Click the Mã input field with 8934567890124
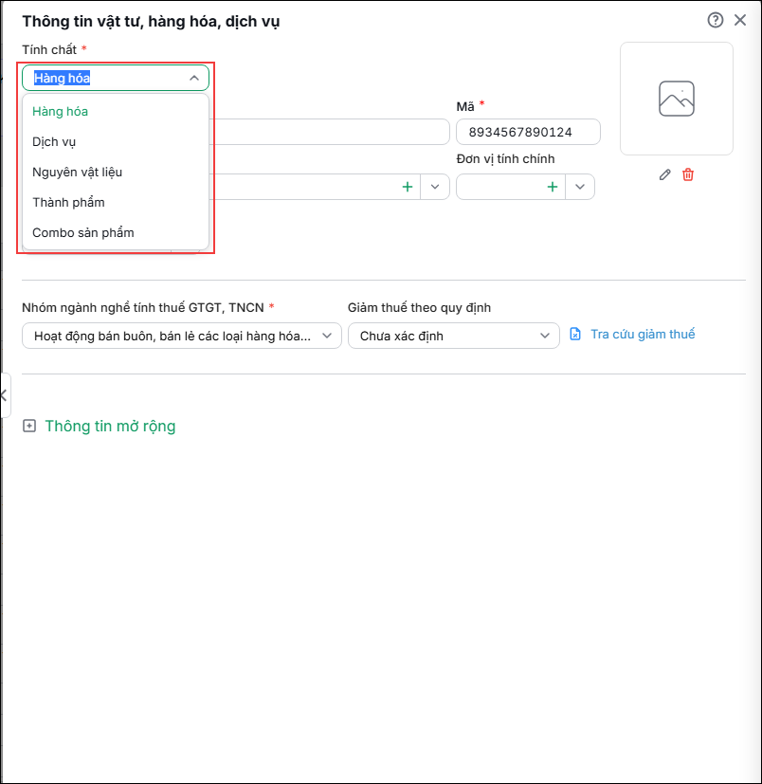 tap(528, 132)
